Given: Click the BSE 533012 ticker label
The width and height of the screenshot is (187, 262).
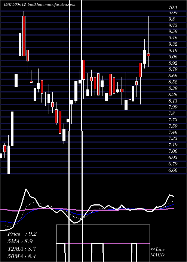Looking at the screenshot, I should [15, 4].
